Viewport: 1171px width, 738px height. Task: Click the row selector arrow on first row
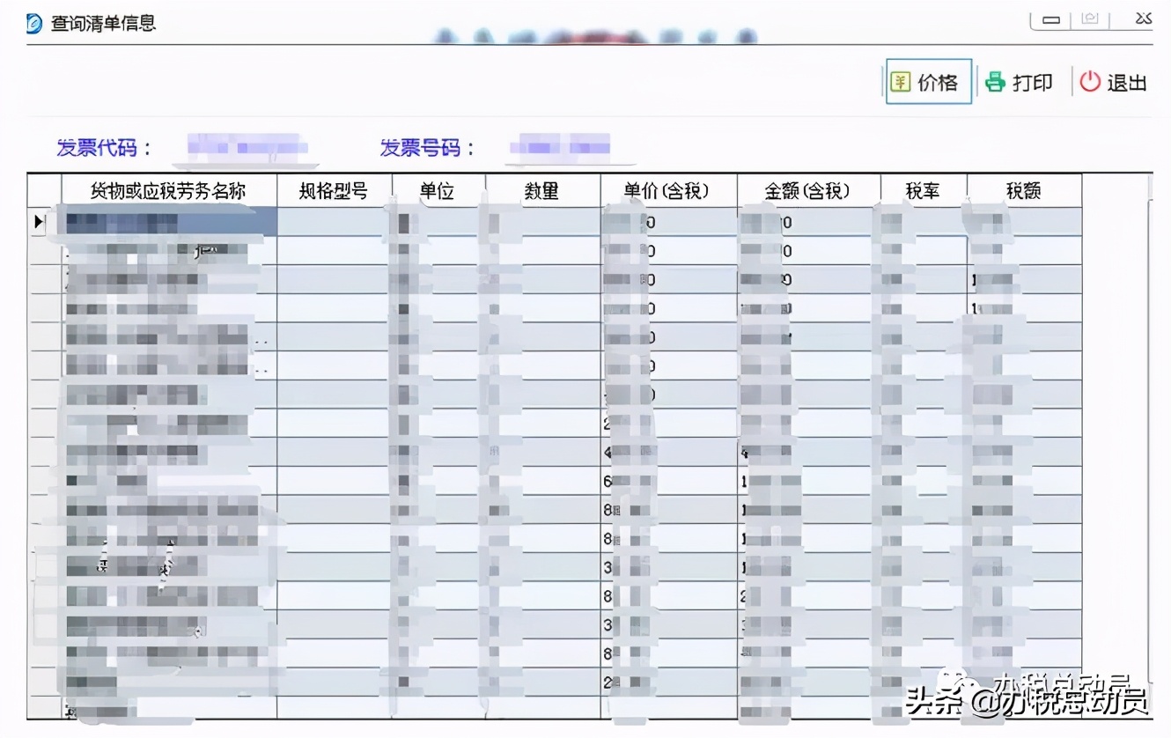pyautogui.click(x=38, y=222)
